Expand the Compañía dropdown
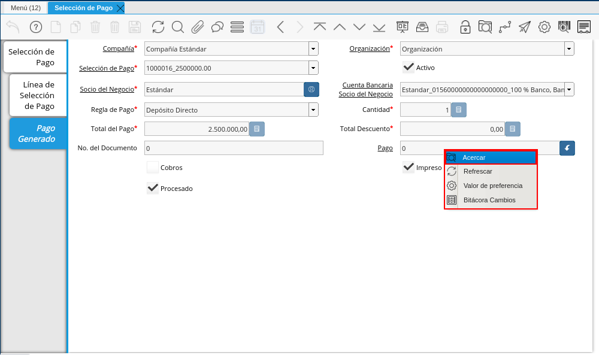The height and width of the screenshot is (355, 599). [x=313, y=48]
